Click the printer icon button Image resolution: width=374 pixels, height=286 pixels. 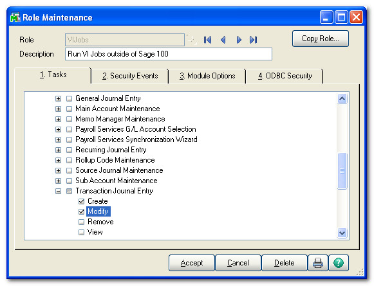click(318, 263)
